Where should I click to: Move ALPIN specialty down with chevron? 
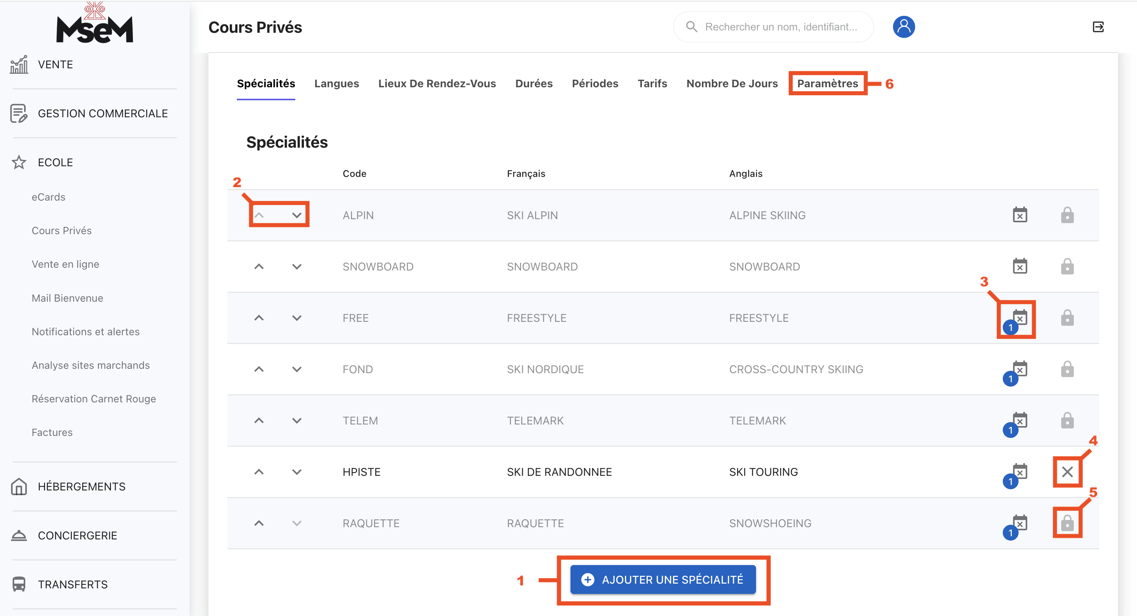pos(296,215)
